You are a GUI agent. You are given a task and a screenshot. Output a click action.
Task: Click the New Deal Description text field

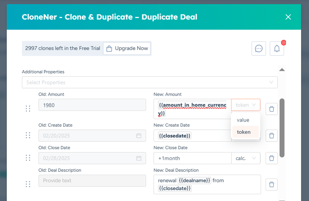pyautogui.click(x=207, y=184)
